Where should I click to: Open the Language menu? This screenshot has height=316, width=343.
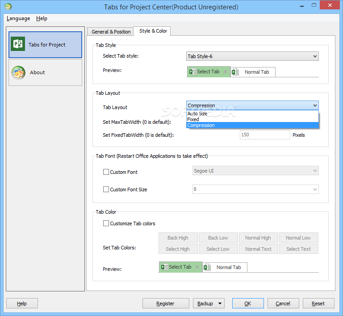pos(18,18)
